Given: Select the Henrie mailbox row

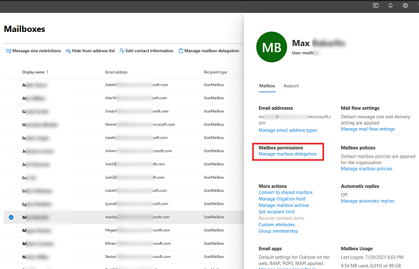Looking at the screenshot, I should click(124, 125).
